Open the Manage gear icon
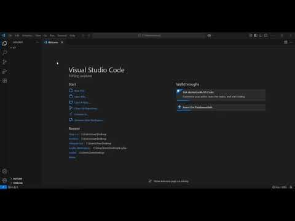295x221 pixels. tap(4, 180)
